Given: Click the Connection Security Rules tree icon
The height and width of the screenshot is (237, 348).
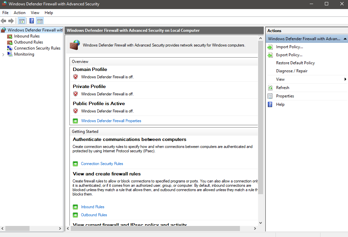Looking at the screenshot, I should 9,48.
